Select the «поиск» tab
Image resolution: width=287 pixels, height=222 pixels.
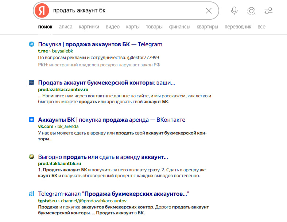click(x=45, y=27)
